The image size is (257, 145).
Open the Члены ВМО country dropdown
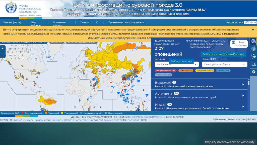click(x=225, y=64)
